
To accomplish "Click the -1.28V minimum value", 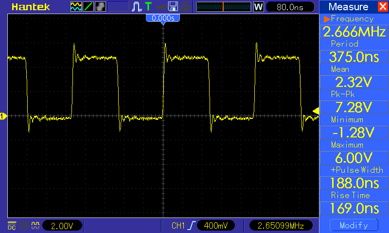I will tap(354, 133).
